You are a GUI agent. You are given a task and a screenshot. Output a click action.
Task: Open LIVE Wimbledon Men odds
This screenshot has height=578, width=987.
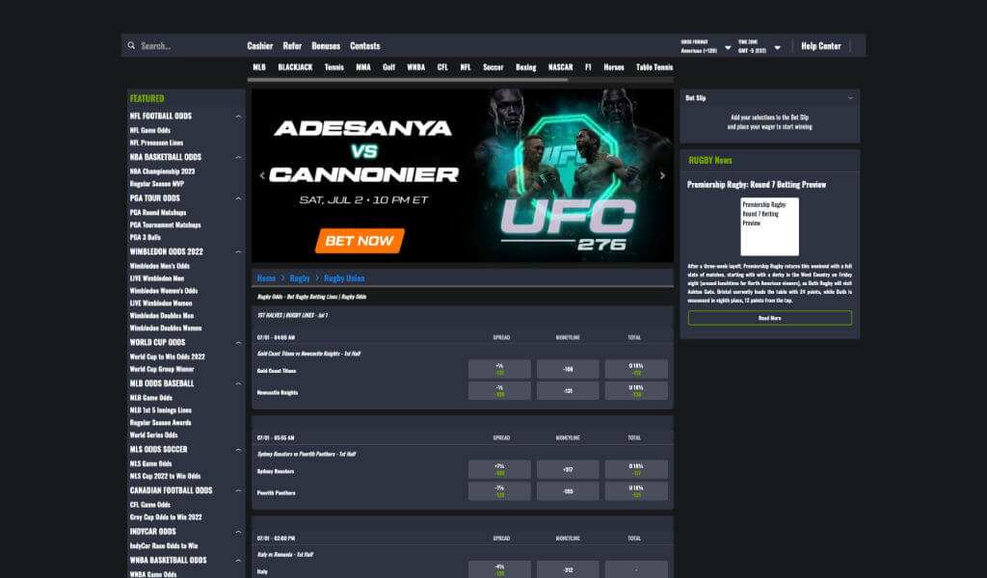(157, 278)
